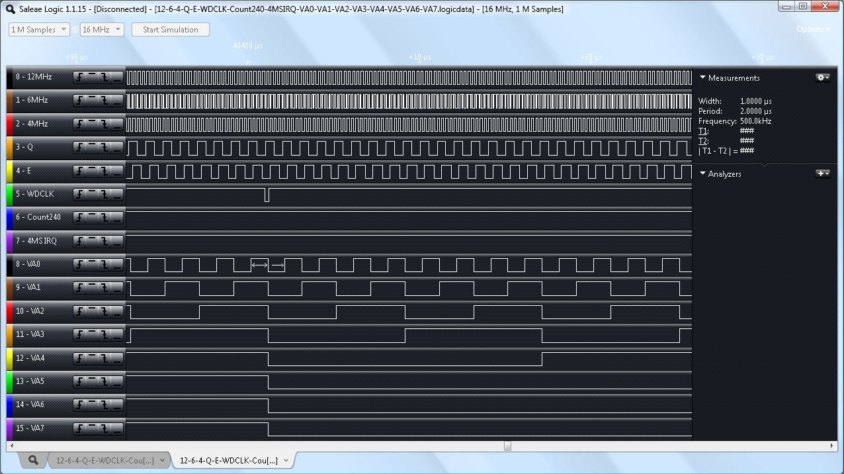844x474 pixels.
Task: Select the T2 timing marker label
Action: click(703, 140)
